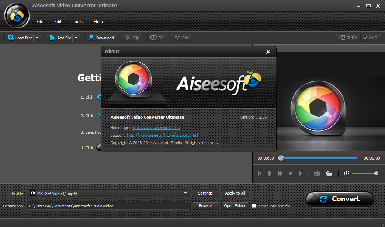Click the copyright notice text
Screen dimensions: 385x227
164,143
